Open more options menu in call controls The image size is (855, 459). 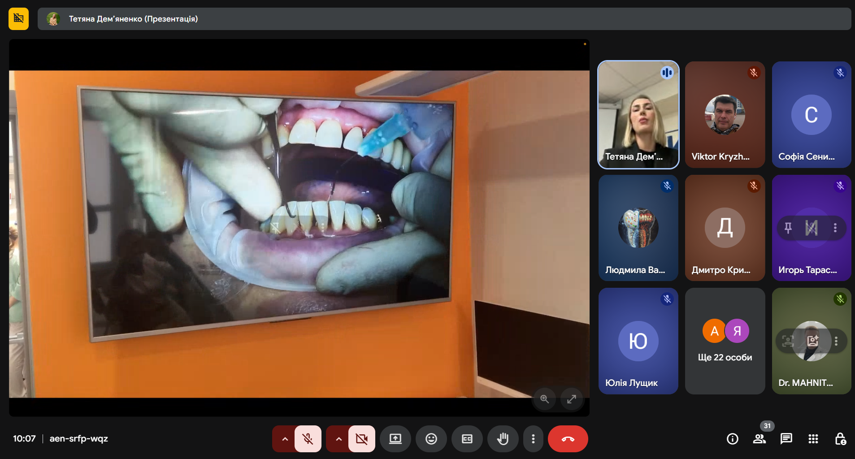coord(533,439)
